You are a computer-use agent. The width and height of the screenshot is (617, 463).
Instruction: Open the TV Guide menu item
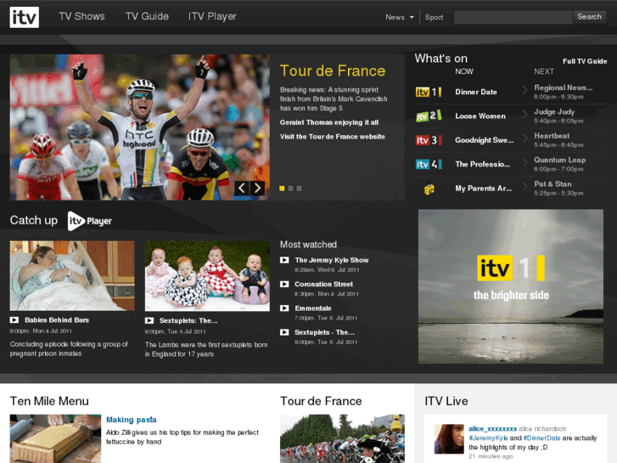point(147,16)
